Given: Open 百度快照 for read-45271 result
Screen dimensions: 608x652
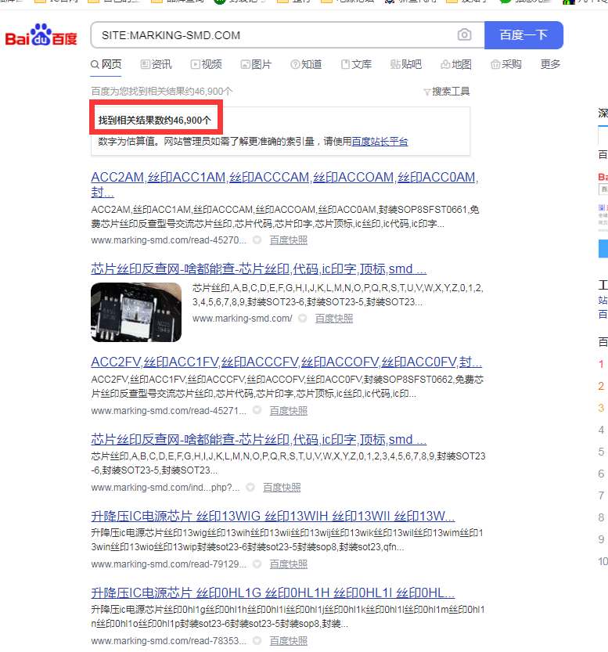Looking at the screenshot, I should click(289, 411).
